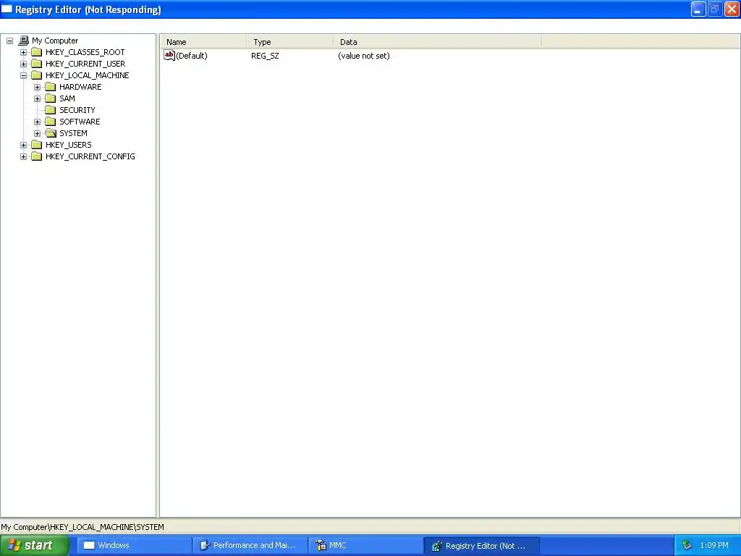This screenshot has height=556, width=741.
Task: Click the ab string icon of (Default)
Action: tap(169, 55)
